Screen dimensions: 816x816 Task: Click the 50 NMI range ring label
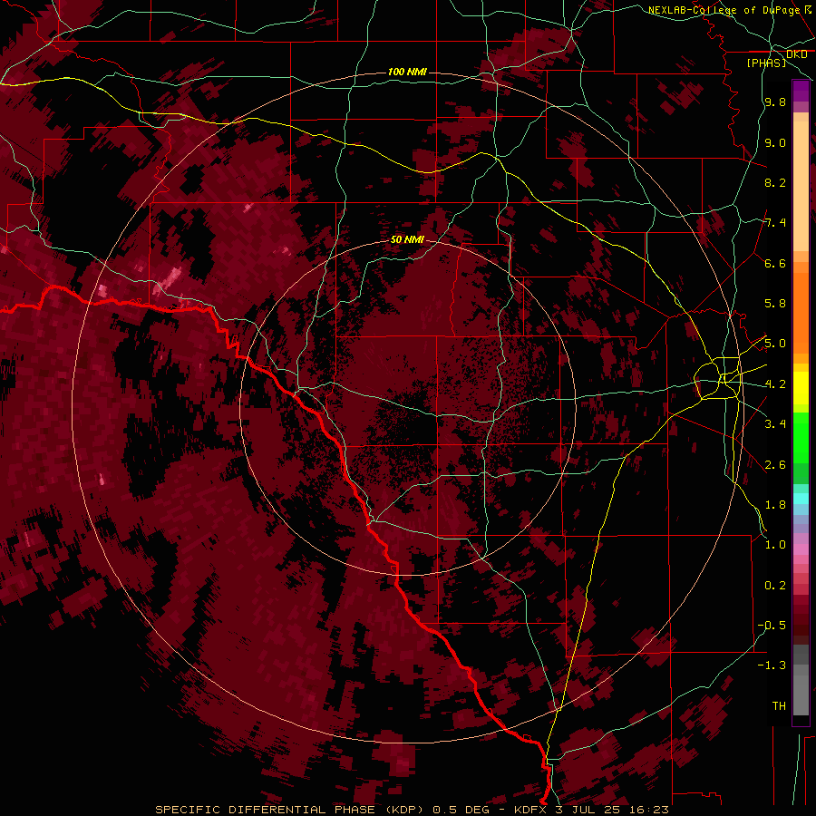(x=407, y=239)
